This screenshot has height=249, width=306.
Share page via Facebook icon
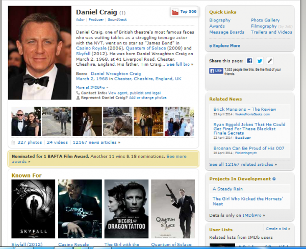coord(249,61)
